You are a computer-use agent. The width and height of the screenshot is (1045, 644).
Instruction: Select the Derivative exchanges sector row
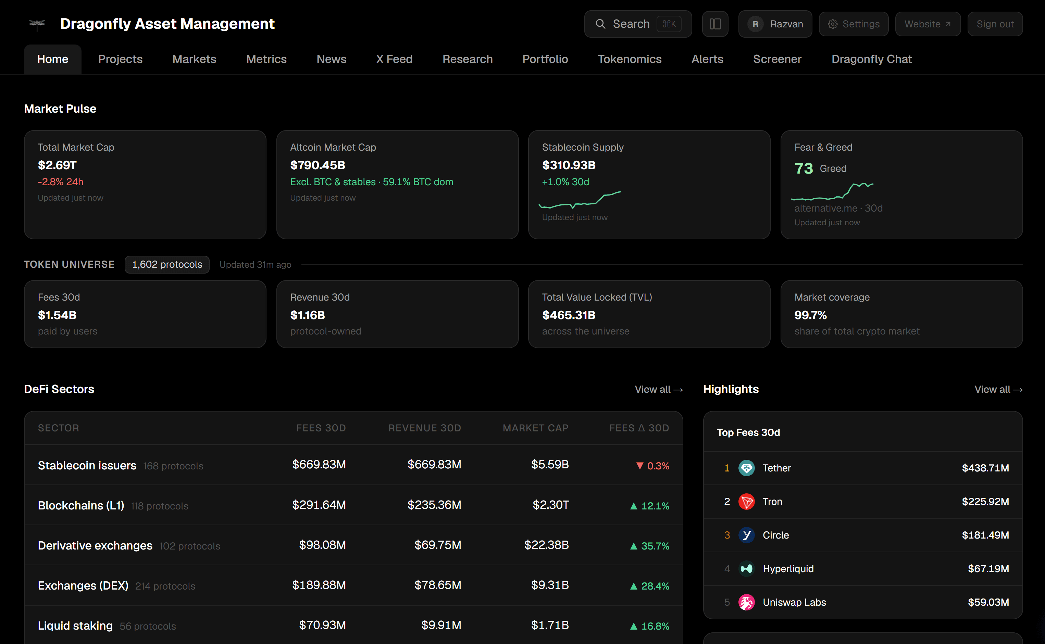[353, 545]
